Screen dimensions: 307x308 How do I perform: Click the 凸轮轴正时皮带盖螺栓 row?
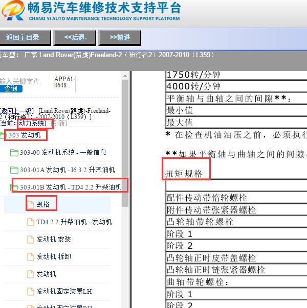coord(236,258)
